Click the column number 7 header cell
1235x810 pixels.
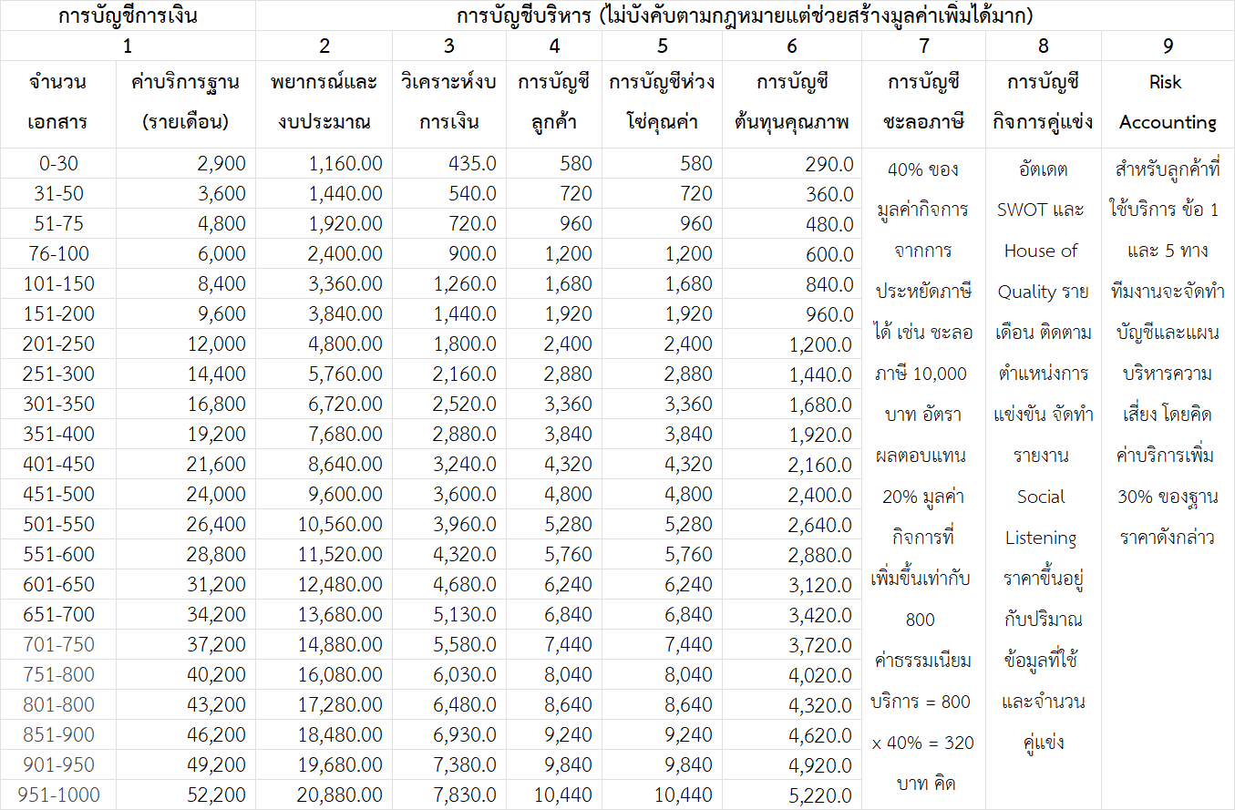[x=924, y=46]
